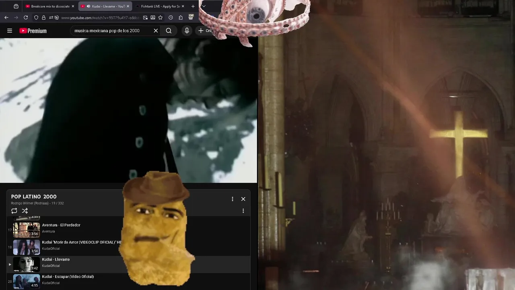Open the tab overview button left of tabs
This screenshot has height=290, width=515.
click(16, 6)
